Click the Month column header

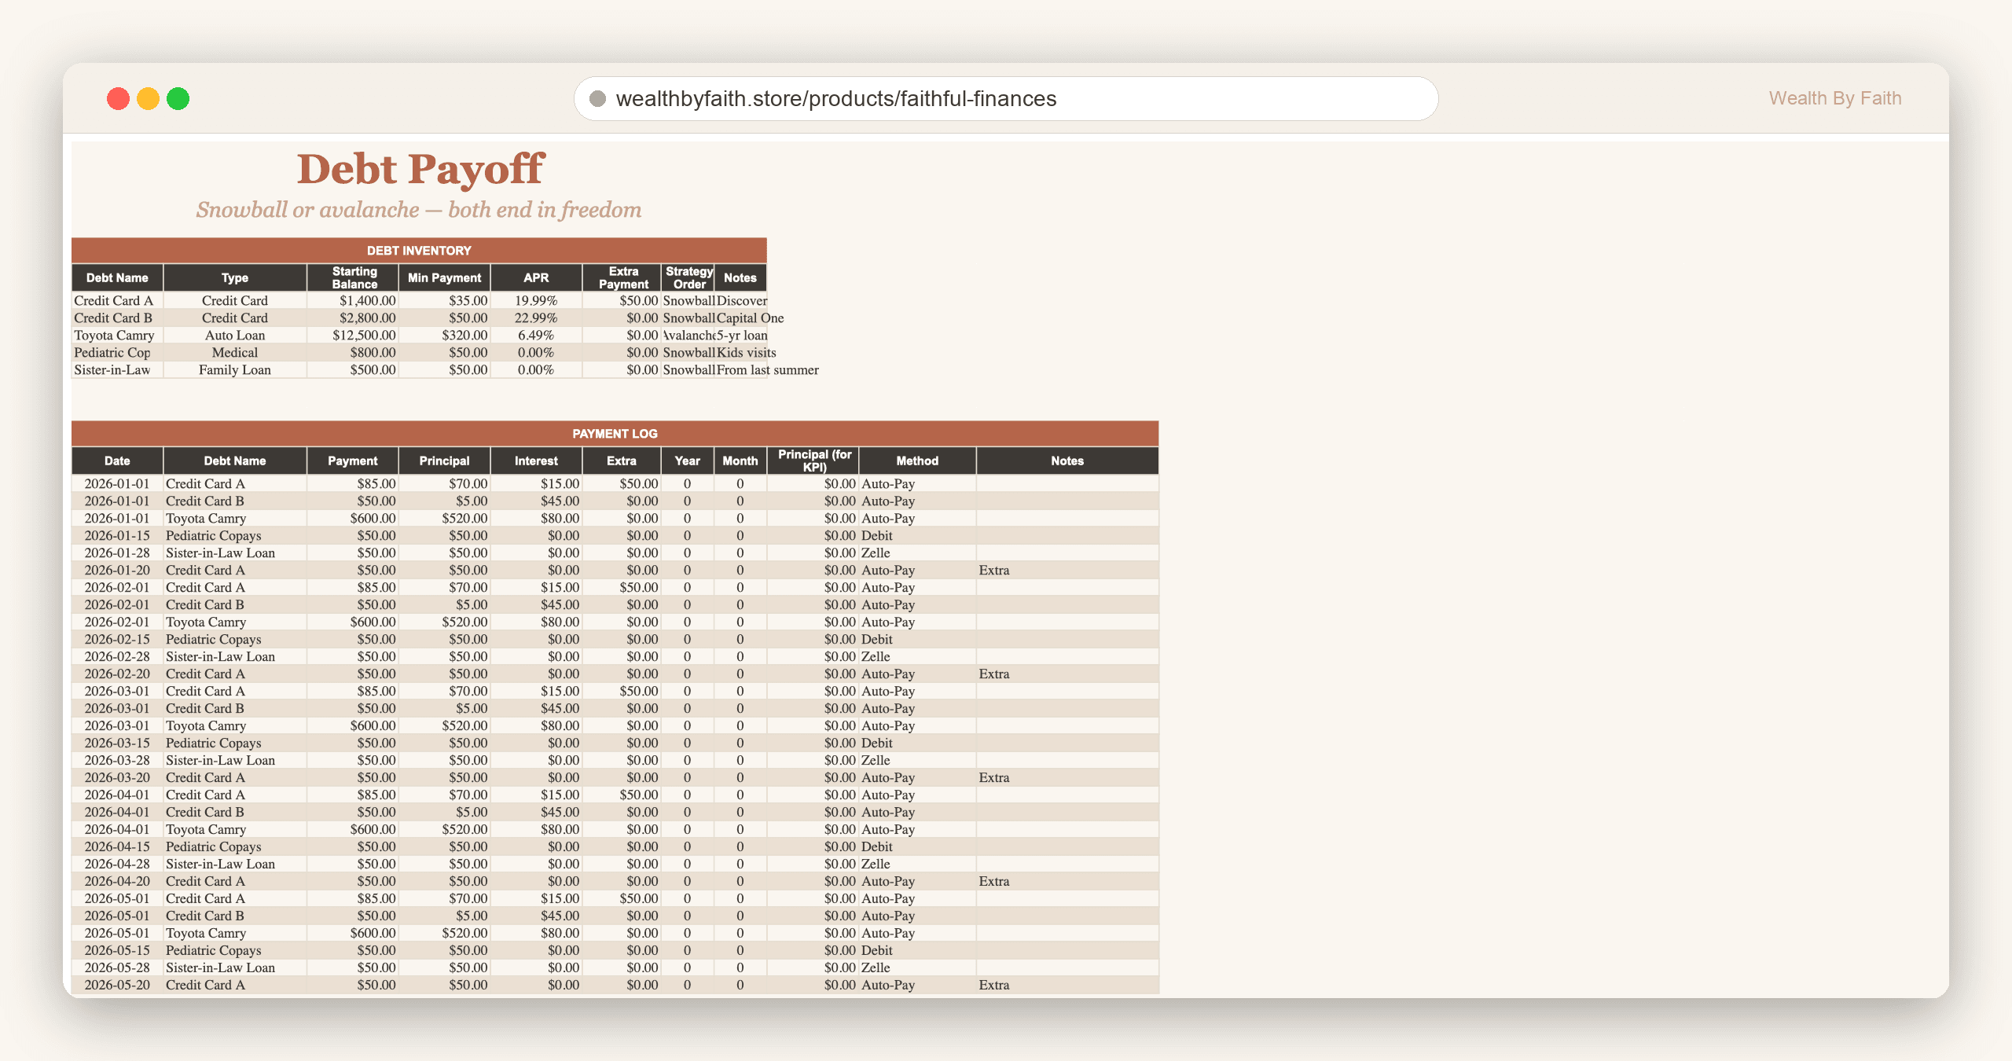tap(740, 461)
